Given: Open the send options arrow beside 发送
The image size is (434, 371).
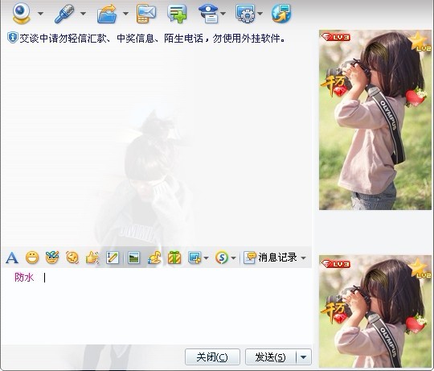Looking at the screenshot, I should 304,357.
